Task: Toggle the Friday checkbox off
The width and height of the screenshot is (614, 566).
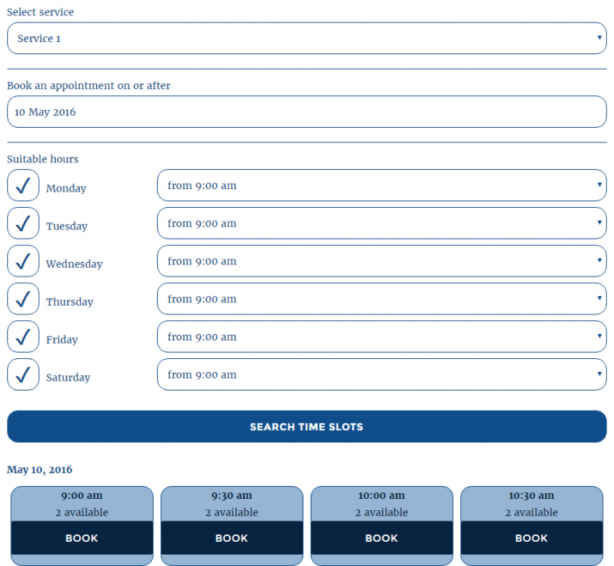Action: pos(23,337)
